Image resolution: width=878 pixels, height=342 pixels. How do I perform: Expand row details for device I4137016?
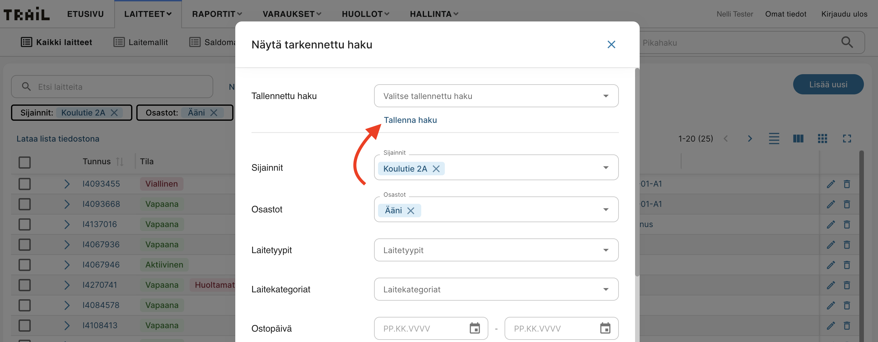[x=67, y=224]
